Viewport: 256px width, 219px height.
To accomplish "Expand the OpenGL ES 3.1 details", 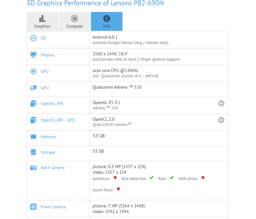I will [221, 103].
